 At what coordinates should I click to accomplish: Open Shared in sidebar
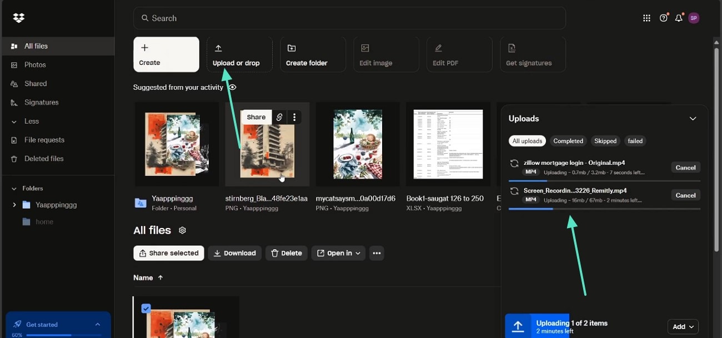point(57,84)
